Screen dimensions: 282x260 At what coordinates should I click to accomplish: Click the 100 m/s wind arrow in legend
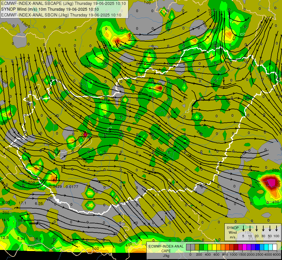[x=277, y=228]
